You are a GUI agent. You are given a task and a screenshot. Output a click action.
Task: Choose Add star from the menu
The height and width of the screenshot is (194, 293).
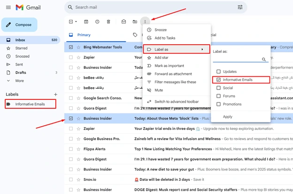(177, 58)
